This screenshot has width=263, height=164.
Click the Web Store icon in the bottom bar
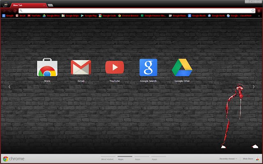pos(258,159)
